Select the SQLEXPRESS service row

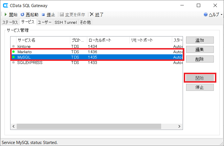click(x=97, y=63)
